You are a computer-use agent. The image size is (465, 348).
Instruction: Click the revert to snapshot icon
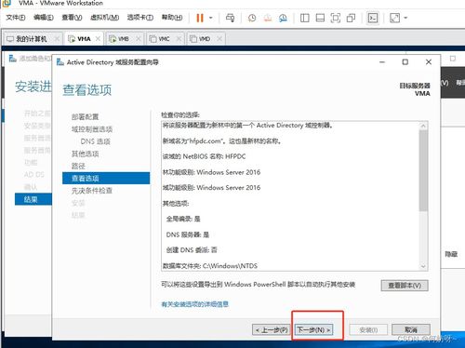(268, 18)
